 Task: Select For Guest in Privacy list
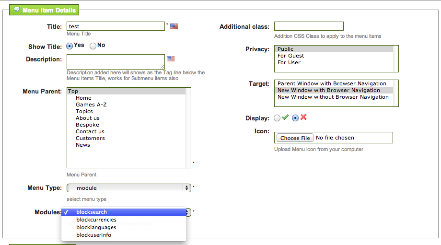[x=334, y=56]
